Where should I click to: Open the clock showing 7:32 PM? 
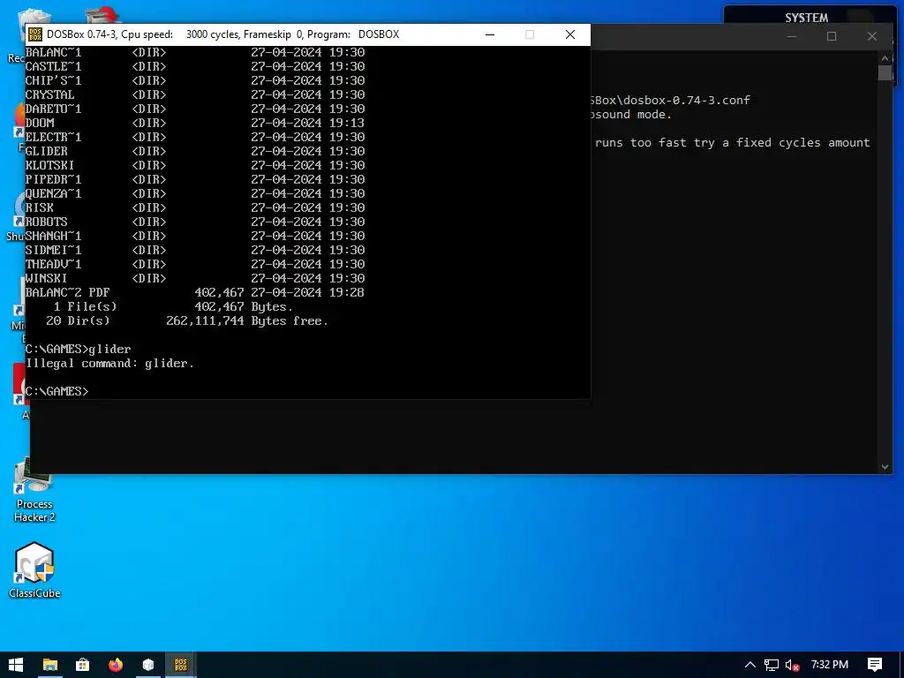coord(829,665)
